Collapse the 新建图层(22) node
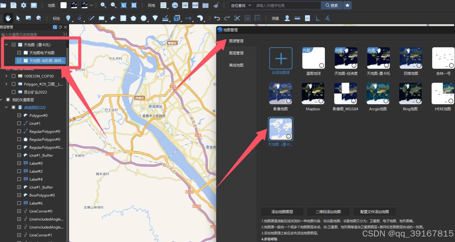The width and height of the screenshot is (455, 242). click(6, 108)
